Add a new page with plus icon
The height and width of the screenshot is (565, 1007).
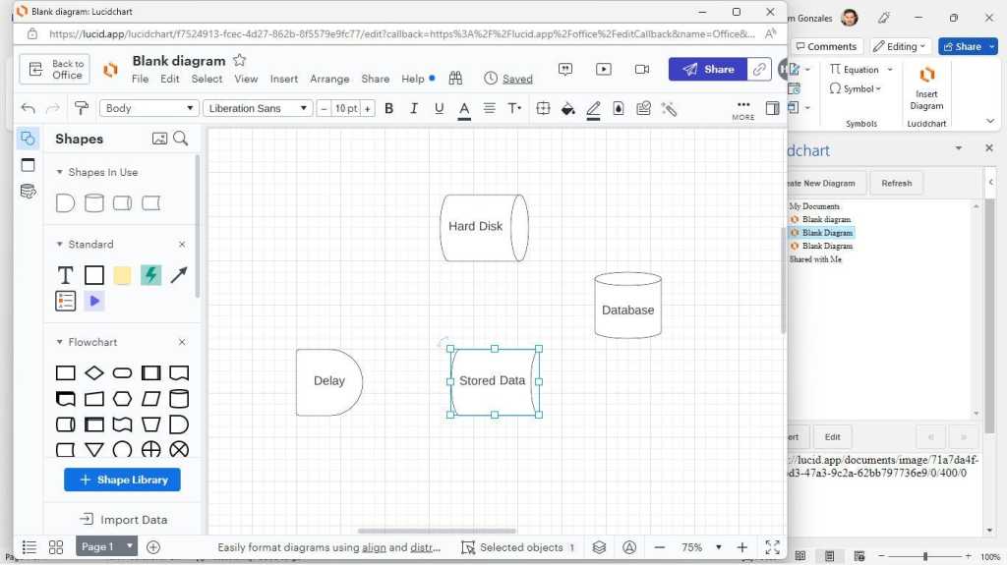pyautogui.click(x=153, y=547)
